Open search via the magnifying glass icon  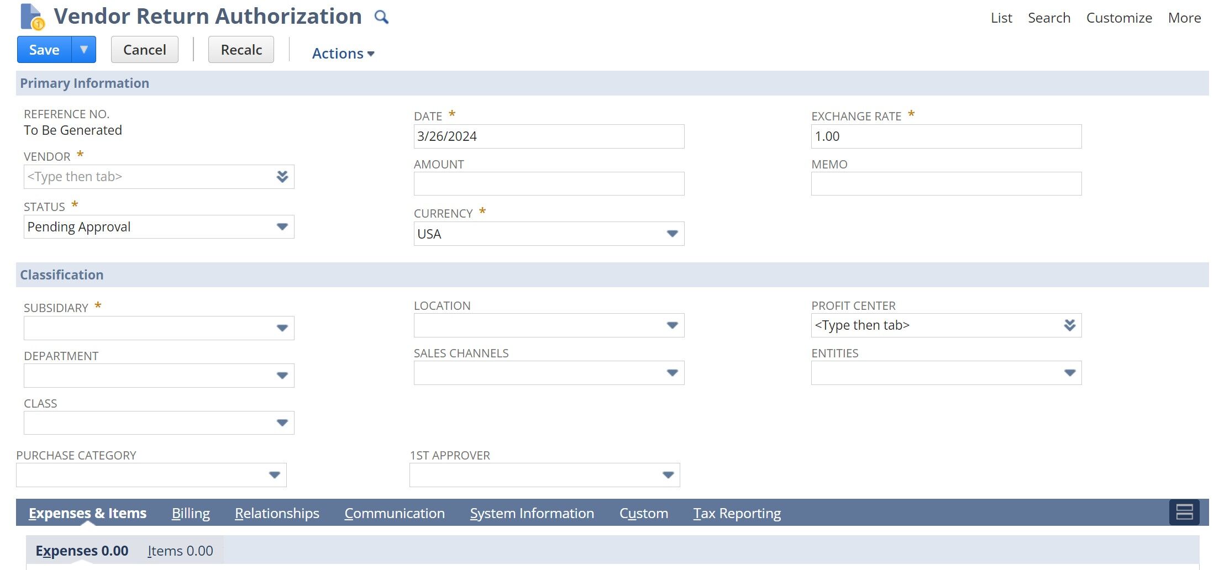381,17
